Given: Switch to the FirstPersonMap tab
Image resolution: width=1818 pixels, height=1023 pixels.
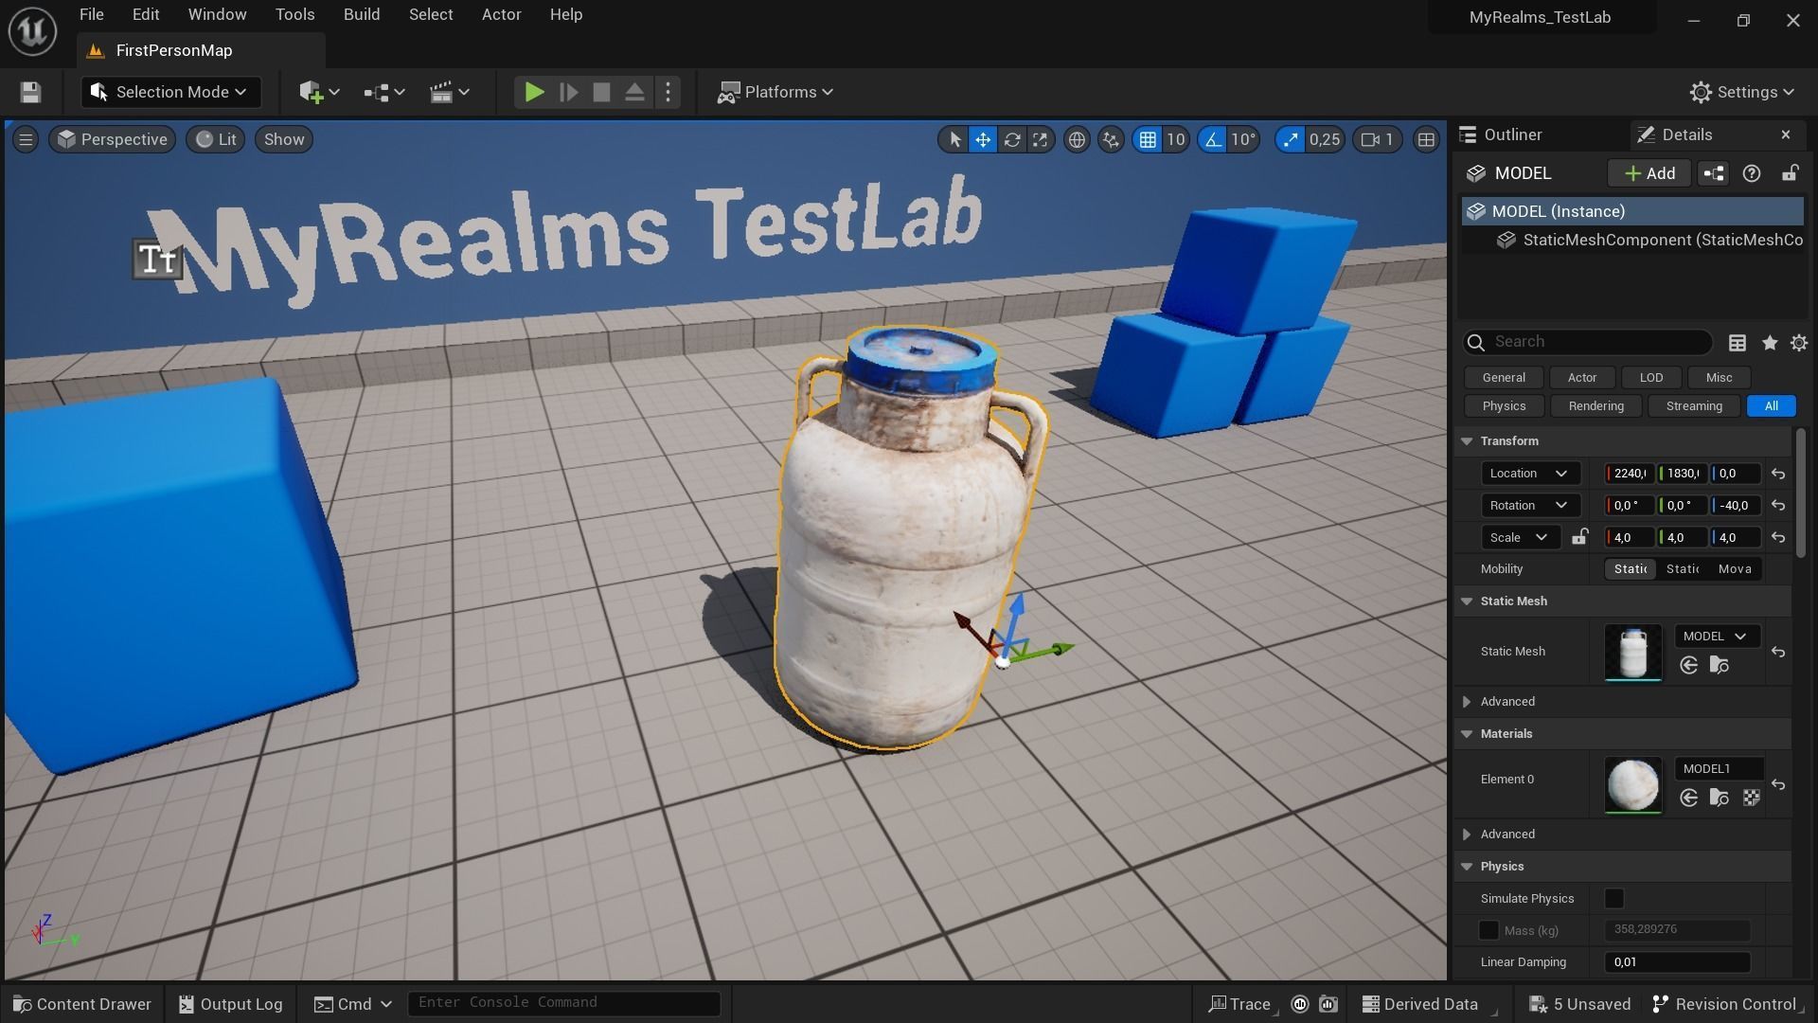Looking at the screenshot, I should (x=174, y=50).
